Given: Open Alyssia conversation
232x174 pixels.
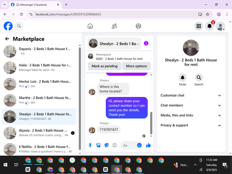Looking at the screenshot, I should tap(39, 133).
